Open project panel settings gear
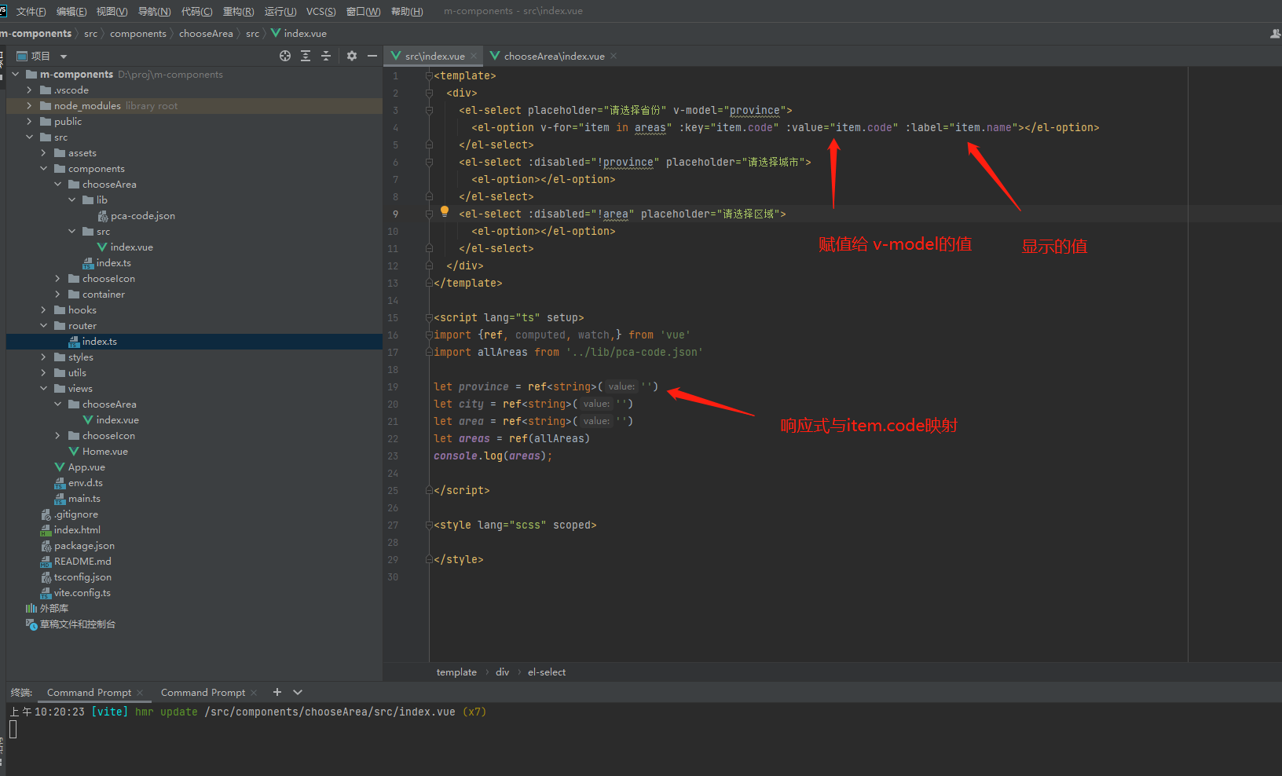 coord(352,56)
